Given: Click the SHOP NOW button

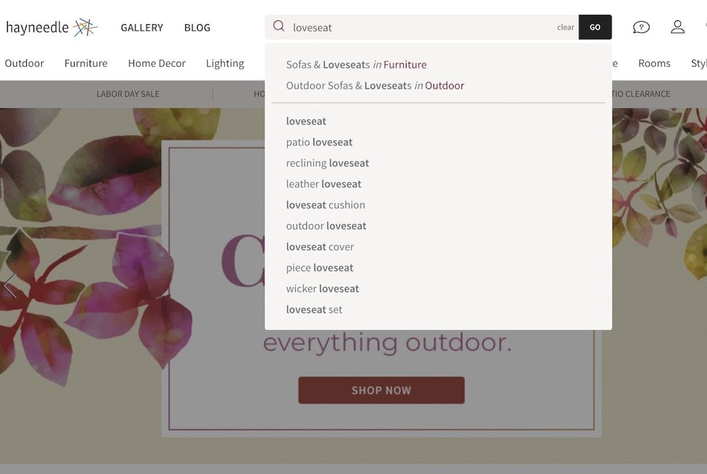Looking at the screenshot, I should (381, 390).
